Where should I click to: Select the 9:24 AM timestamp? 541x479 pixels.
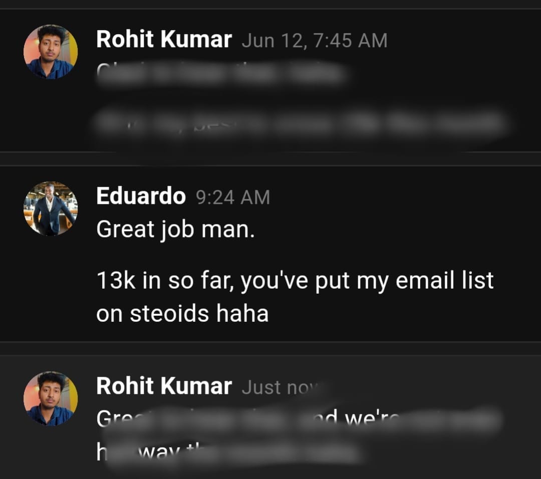[233, 197]
